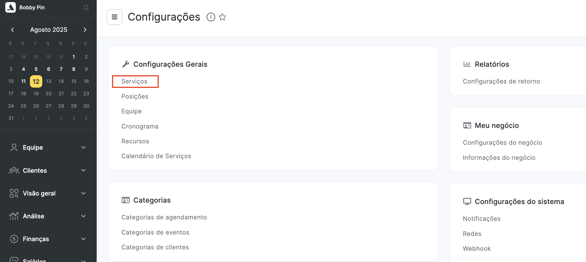Open Configurações do negócio link
The width and height of the screenshot is (586, 262).
502,143
